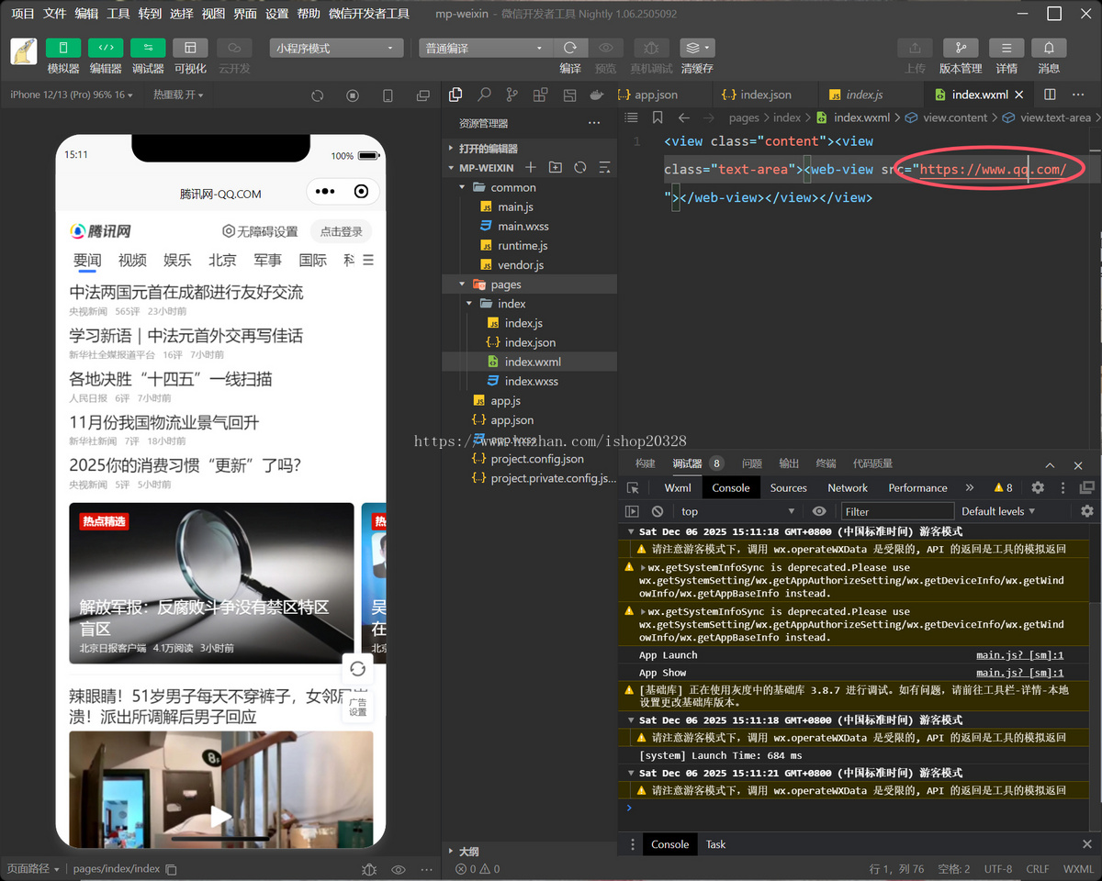Viewport: 1102px width, 881px height.
Task: Switch to the Network tab in debugger
Action: [848, 488]
